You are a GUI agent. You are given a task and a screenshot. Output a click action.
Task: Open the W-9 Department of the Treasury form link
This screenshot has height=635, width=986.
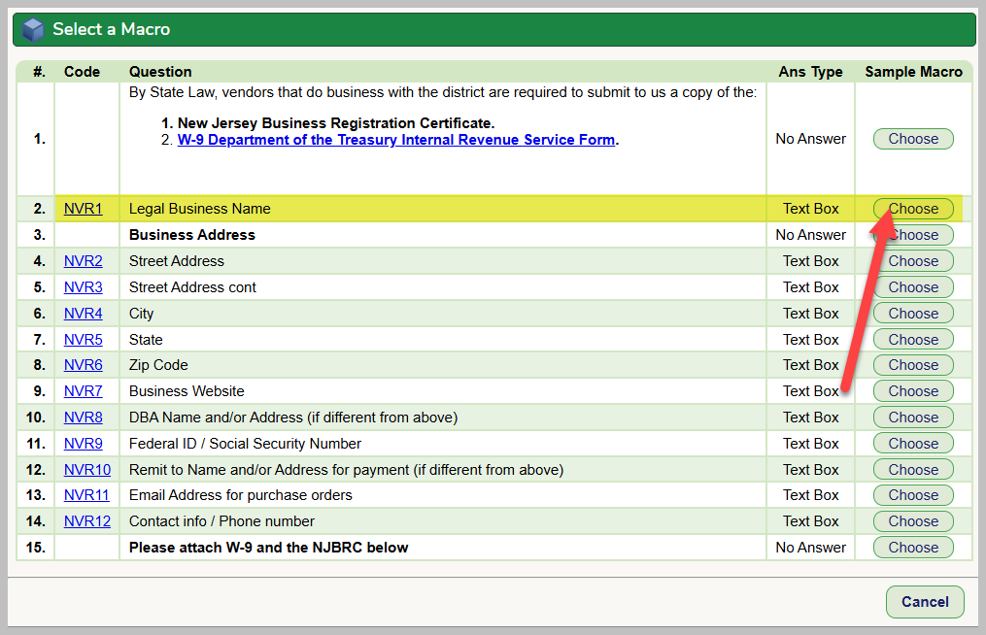click(396, 140)
